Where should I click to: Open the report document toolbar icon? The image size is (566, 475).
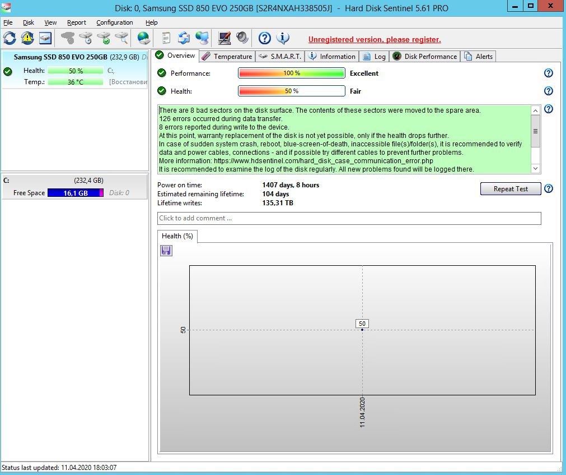click(166, 38)
